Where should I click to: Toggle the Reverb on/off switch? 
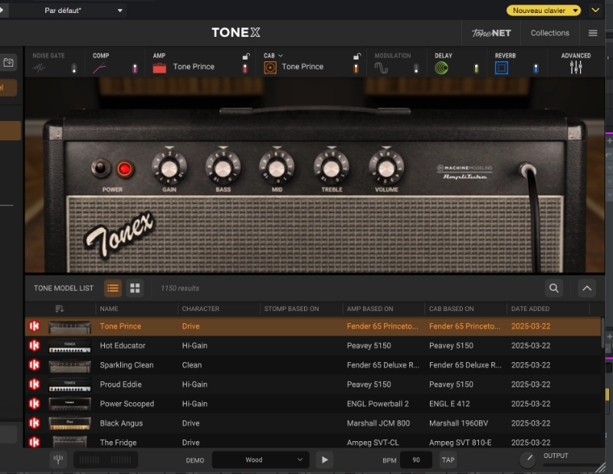tap(536, 69)
